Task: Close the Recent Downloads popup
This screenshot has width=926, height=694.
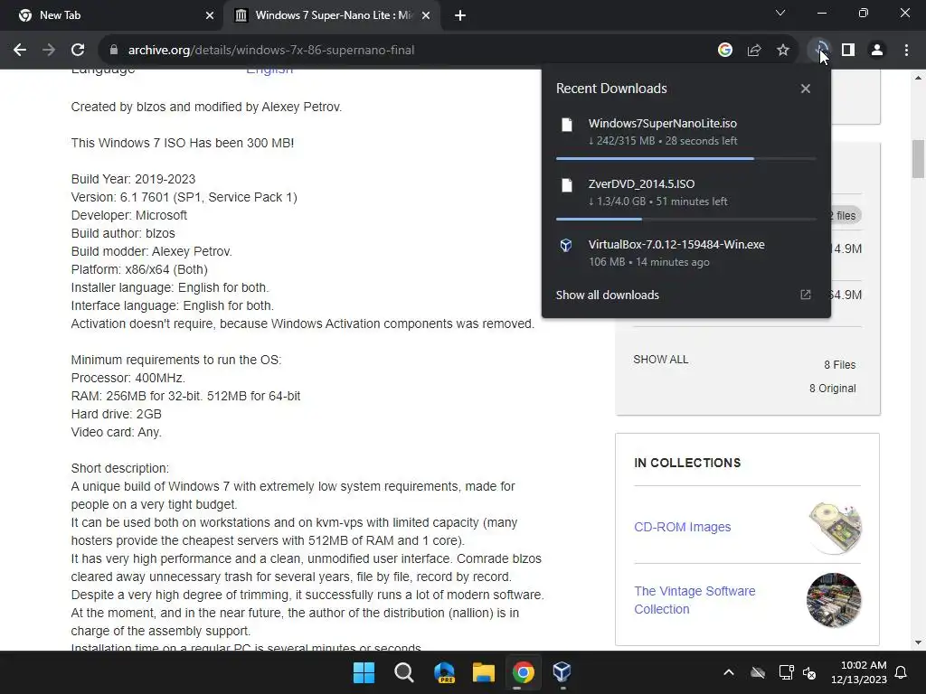Action: 806,89
